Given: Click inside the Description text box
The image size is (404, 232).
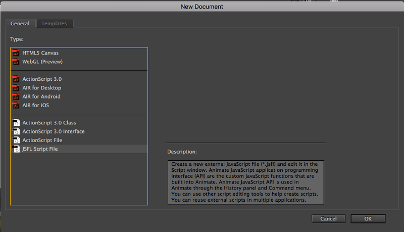Looking at the screenshot, I should (x=246, y=182).
